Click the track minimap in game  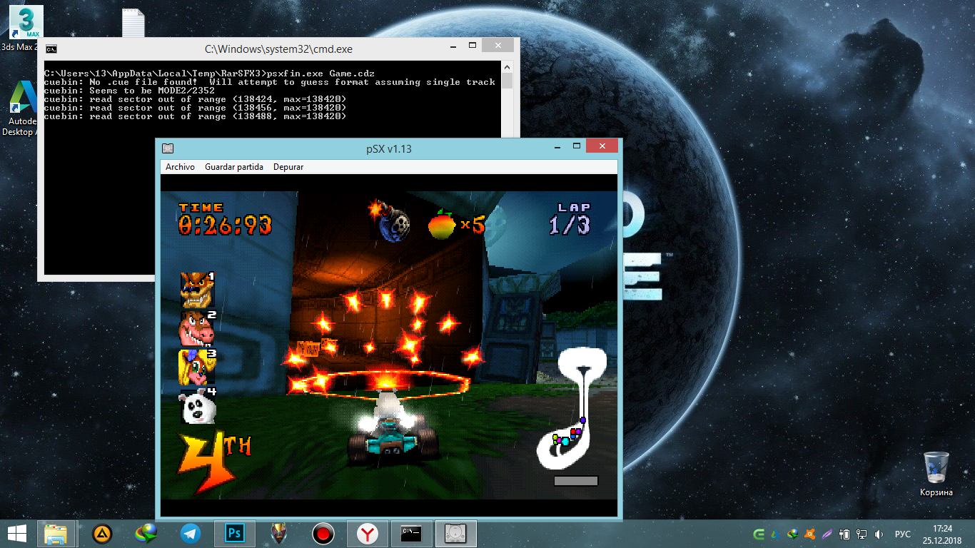(x=572, y=407)
